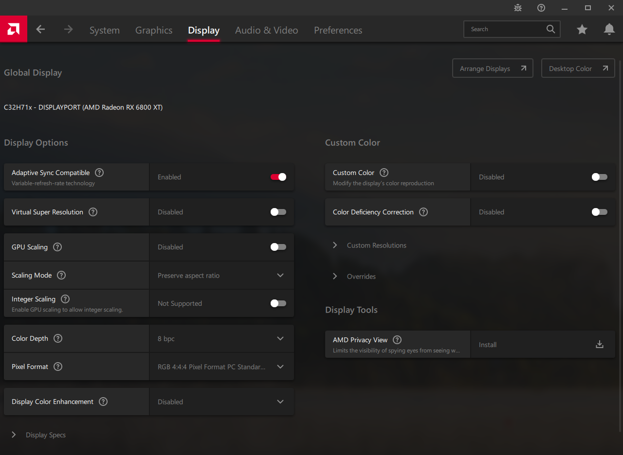Viewport: 623px width, 455px height.
Task: Show help for GPU Scaling
Action: 57,247
